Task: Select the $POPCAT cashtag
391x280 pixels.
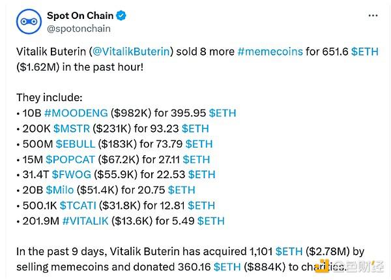Action: pos(70,160)
